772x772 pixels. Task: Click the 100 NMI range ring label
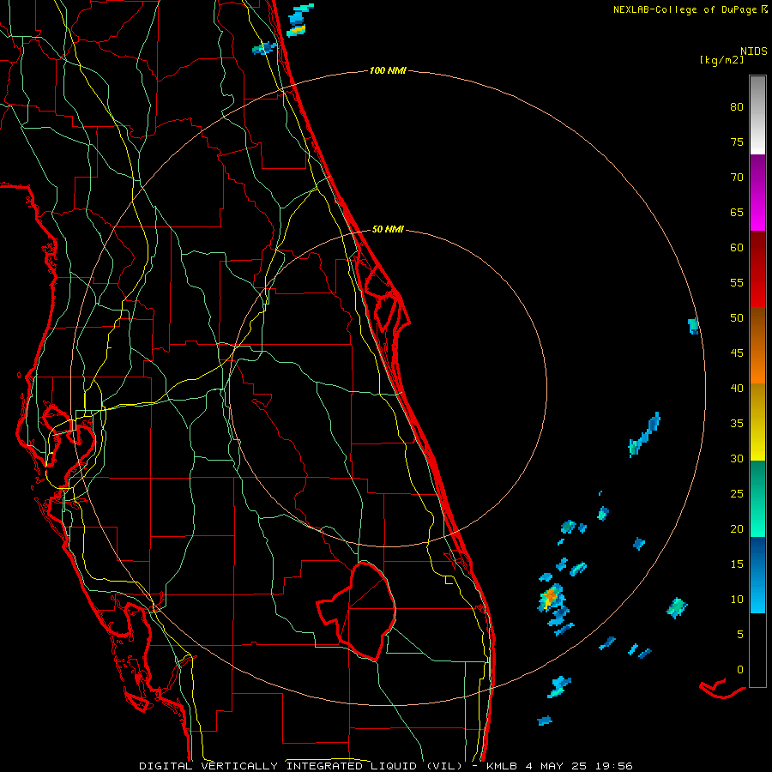coord(388,71)
